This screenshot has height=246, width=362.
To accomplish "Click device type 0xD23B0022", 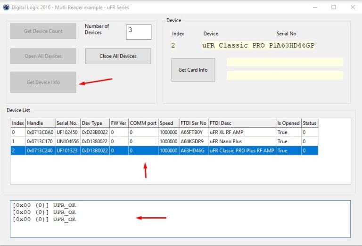I will pos(95,132).
